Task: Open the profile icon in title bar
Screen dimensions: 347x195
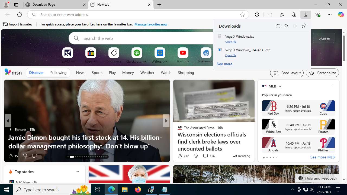Action: [x=6, y=5]
